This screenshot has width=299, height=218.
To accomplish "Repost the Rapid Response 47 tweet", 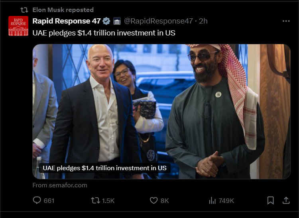I will [95, 200].
